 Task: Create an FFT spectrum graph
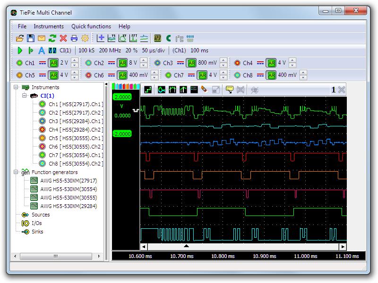tap(133, 38)
